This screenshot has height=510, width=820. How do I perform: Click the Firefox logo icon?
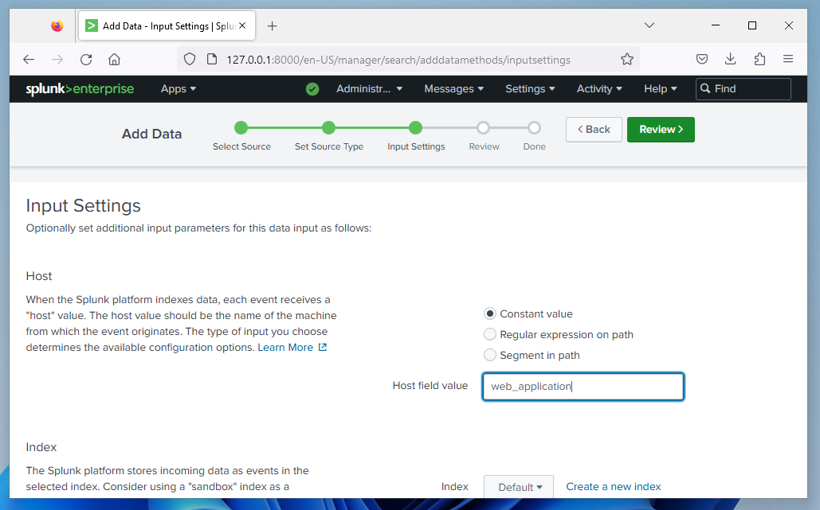point(57,25)
